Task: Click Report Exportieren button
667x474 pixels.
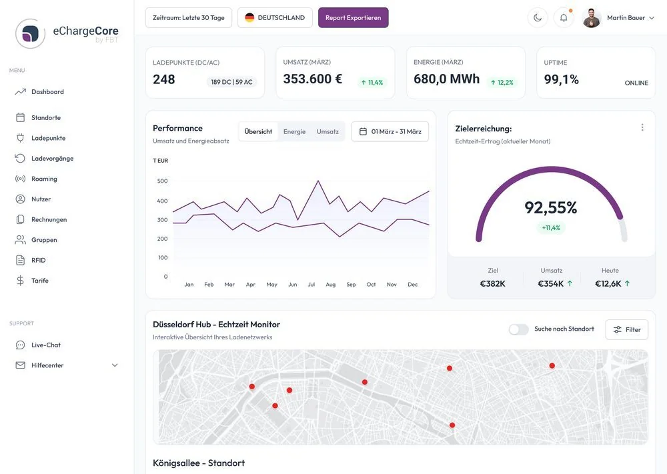Action: 353,18
